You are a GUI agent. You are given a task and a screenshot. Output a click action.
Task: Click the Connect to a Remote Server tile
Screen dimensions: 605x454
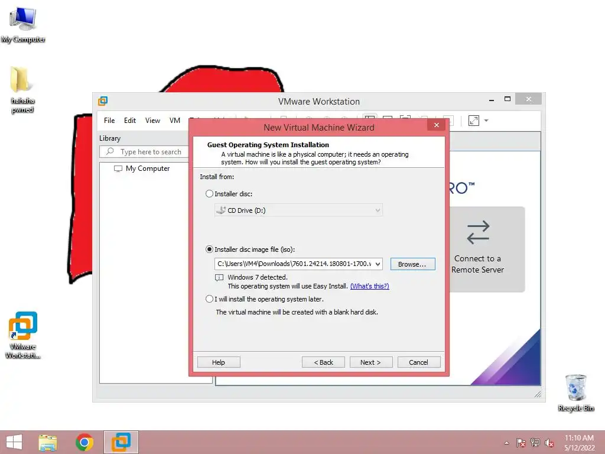coord(487,249)
